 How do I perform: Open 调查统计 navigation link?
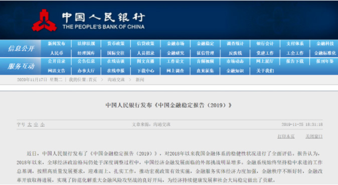tap(235, 44)
